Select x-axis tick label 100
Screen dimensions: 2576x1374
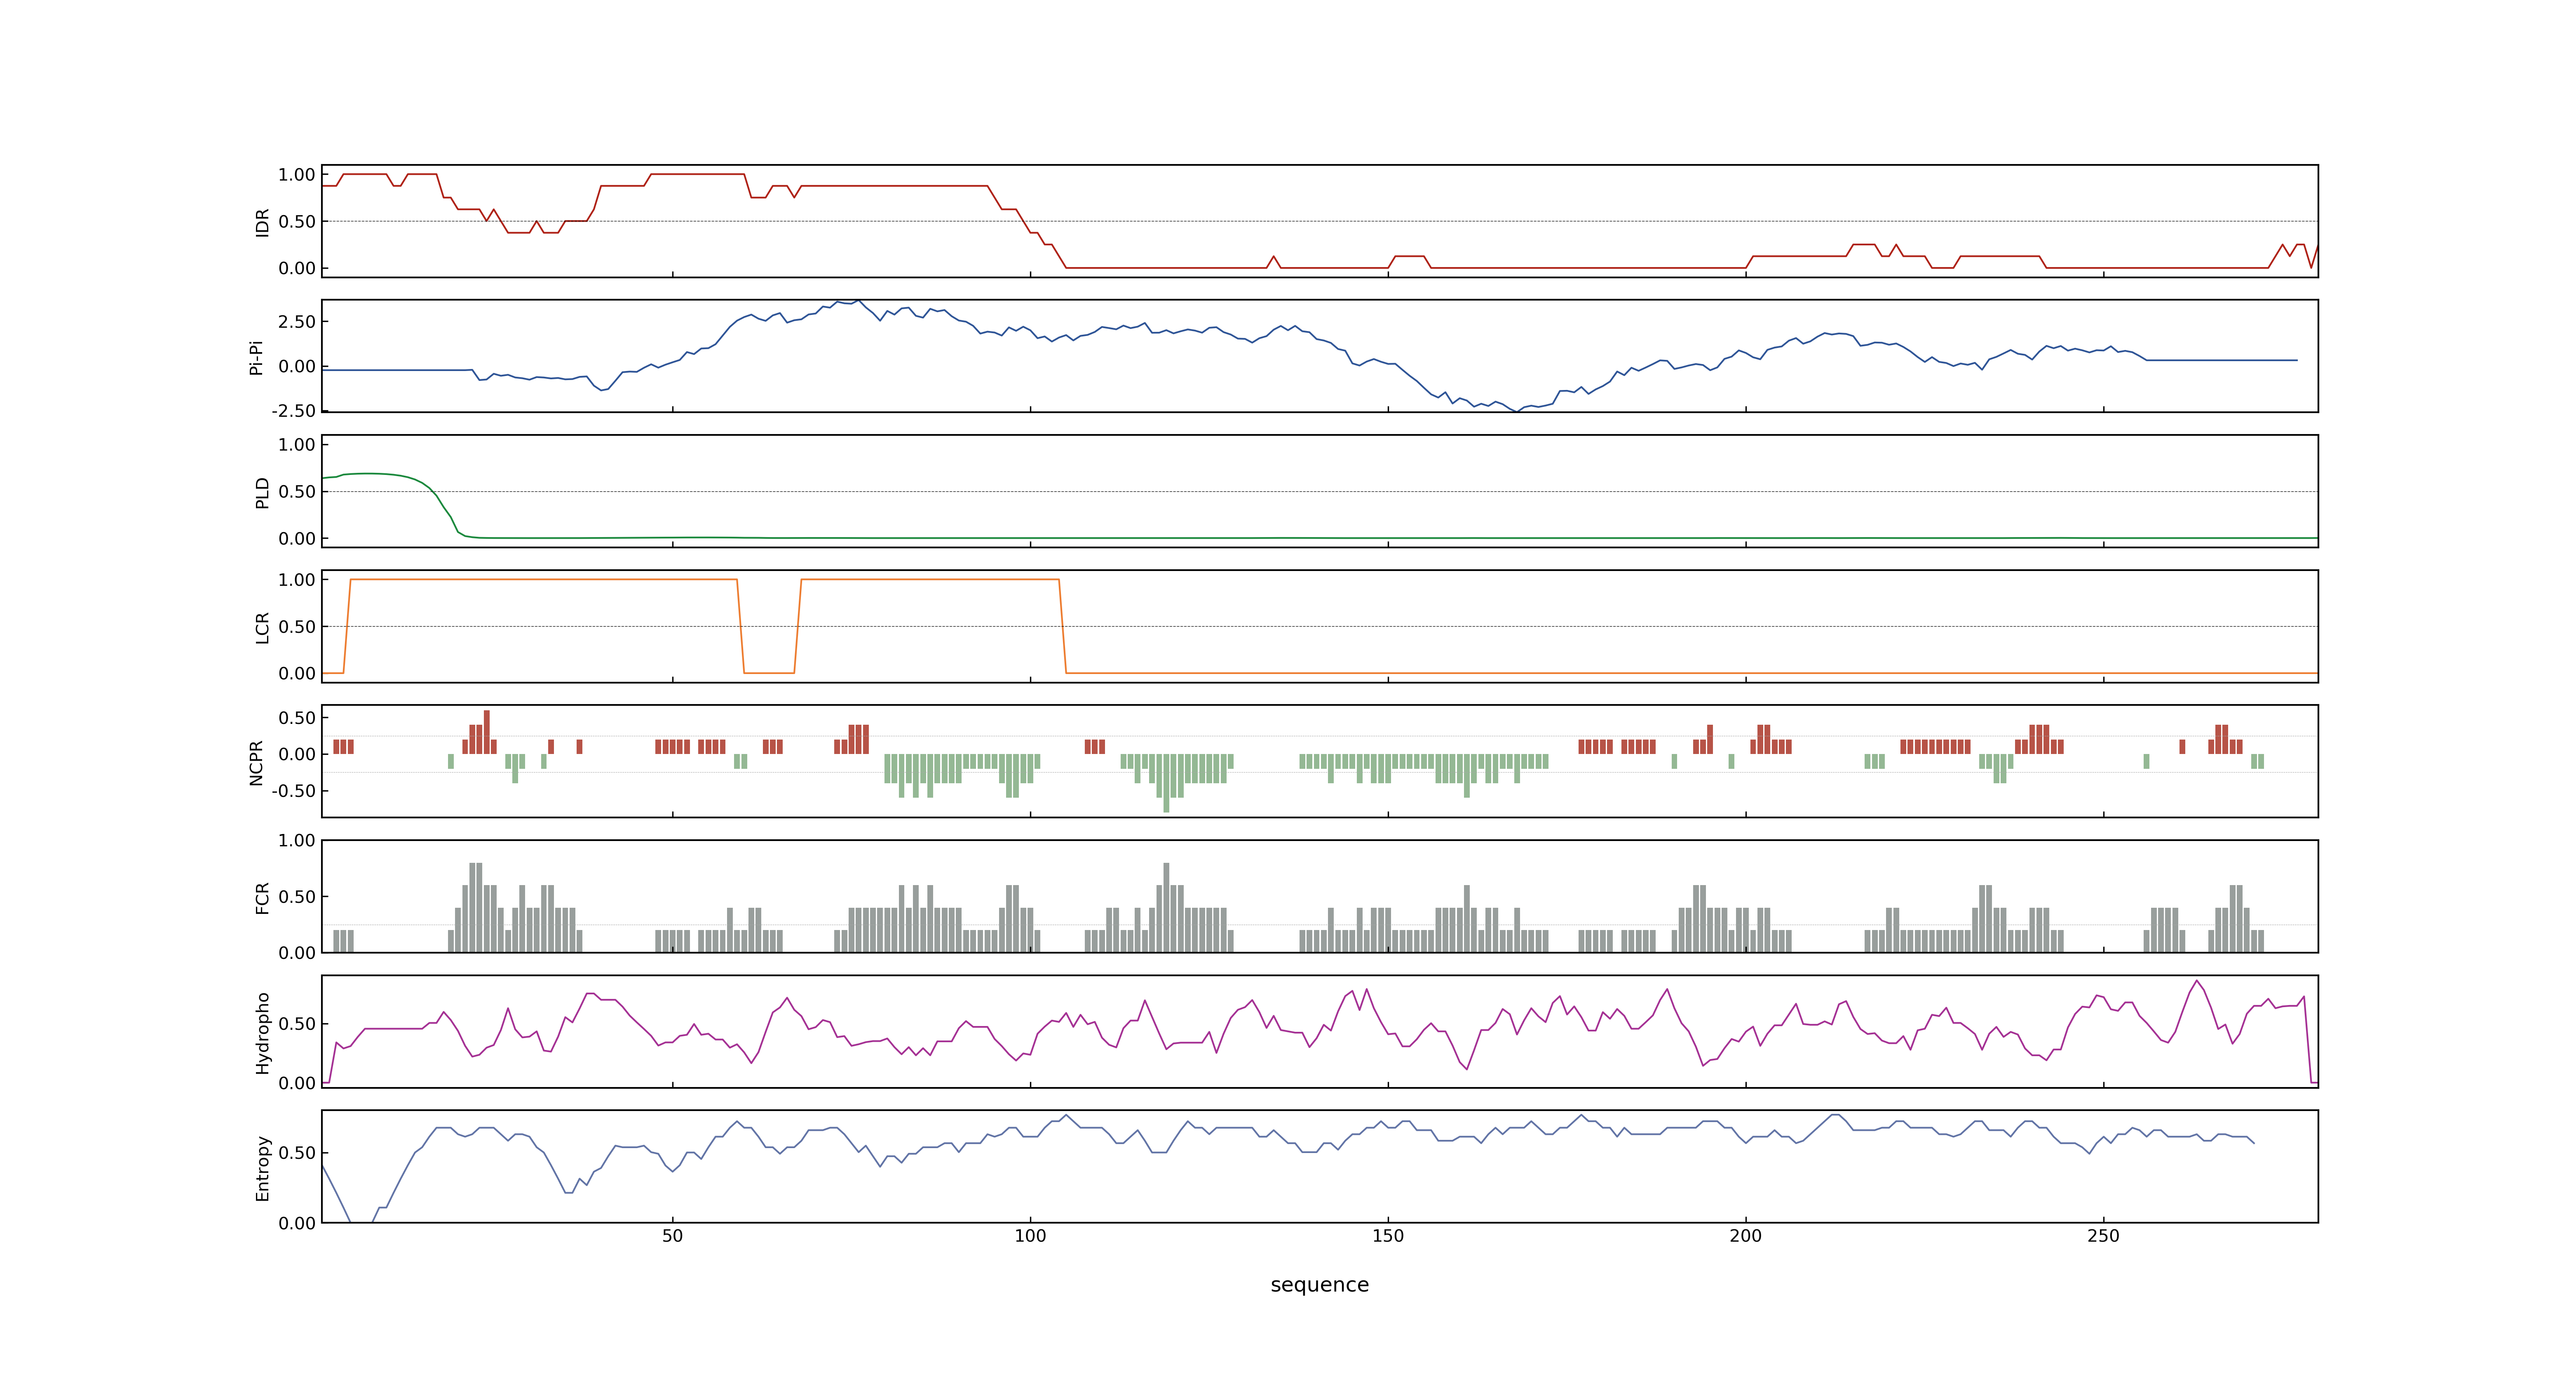pos(1030,1236)
